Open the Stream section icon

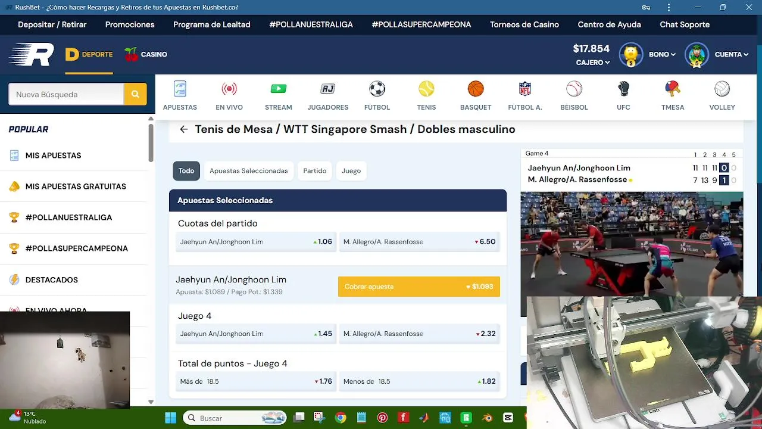pos(279,95)
